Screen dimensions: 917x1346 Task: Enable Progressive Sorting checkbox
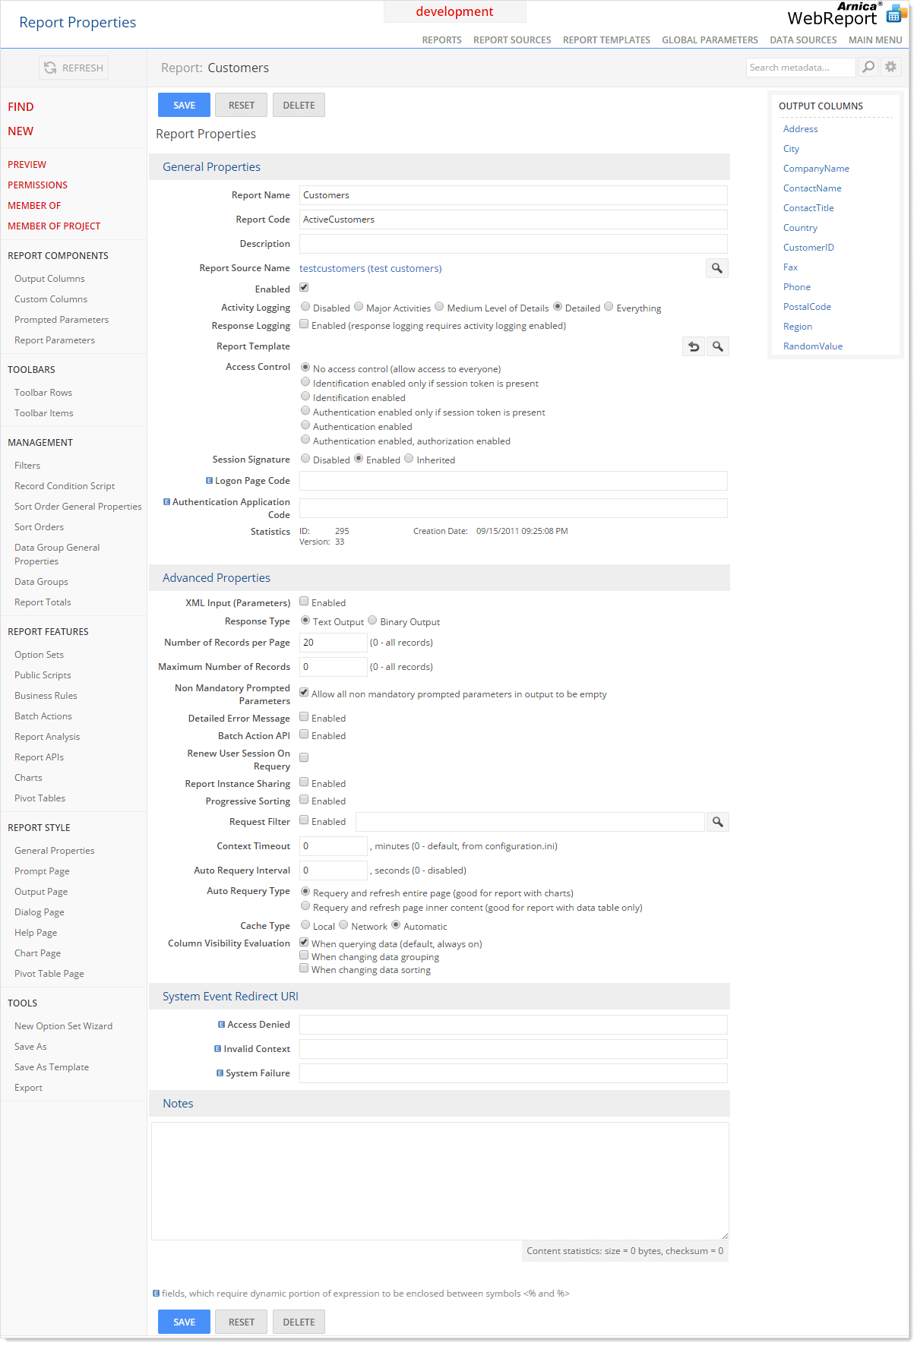[x=304, y=800]
